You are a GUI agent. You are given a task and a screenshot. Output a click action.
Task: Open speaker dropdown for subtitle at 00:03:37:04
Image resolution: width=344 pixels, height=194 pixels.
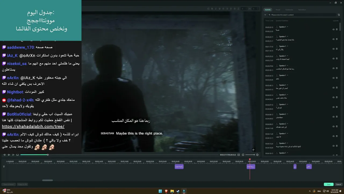pyautogui.click(x=288, y=66)
